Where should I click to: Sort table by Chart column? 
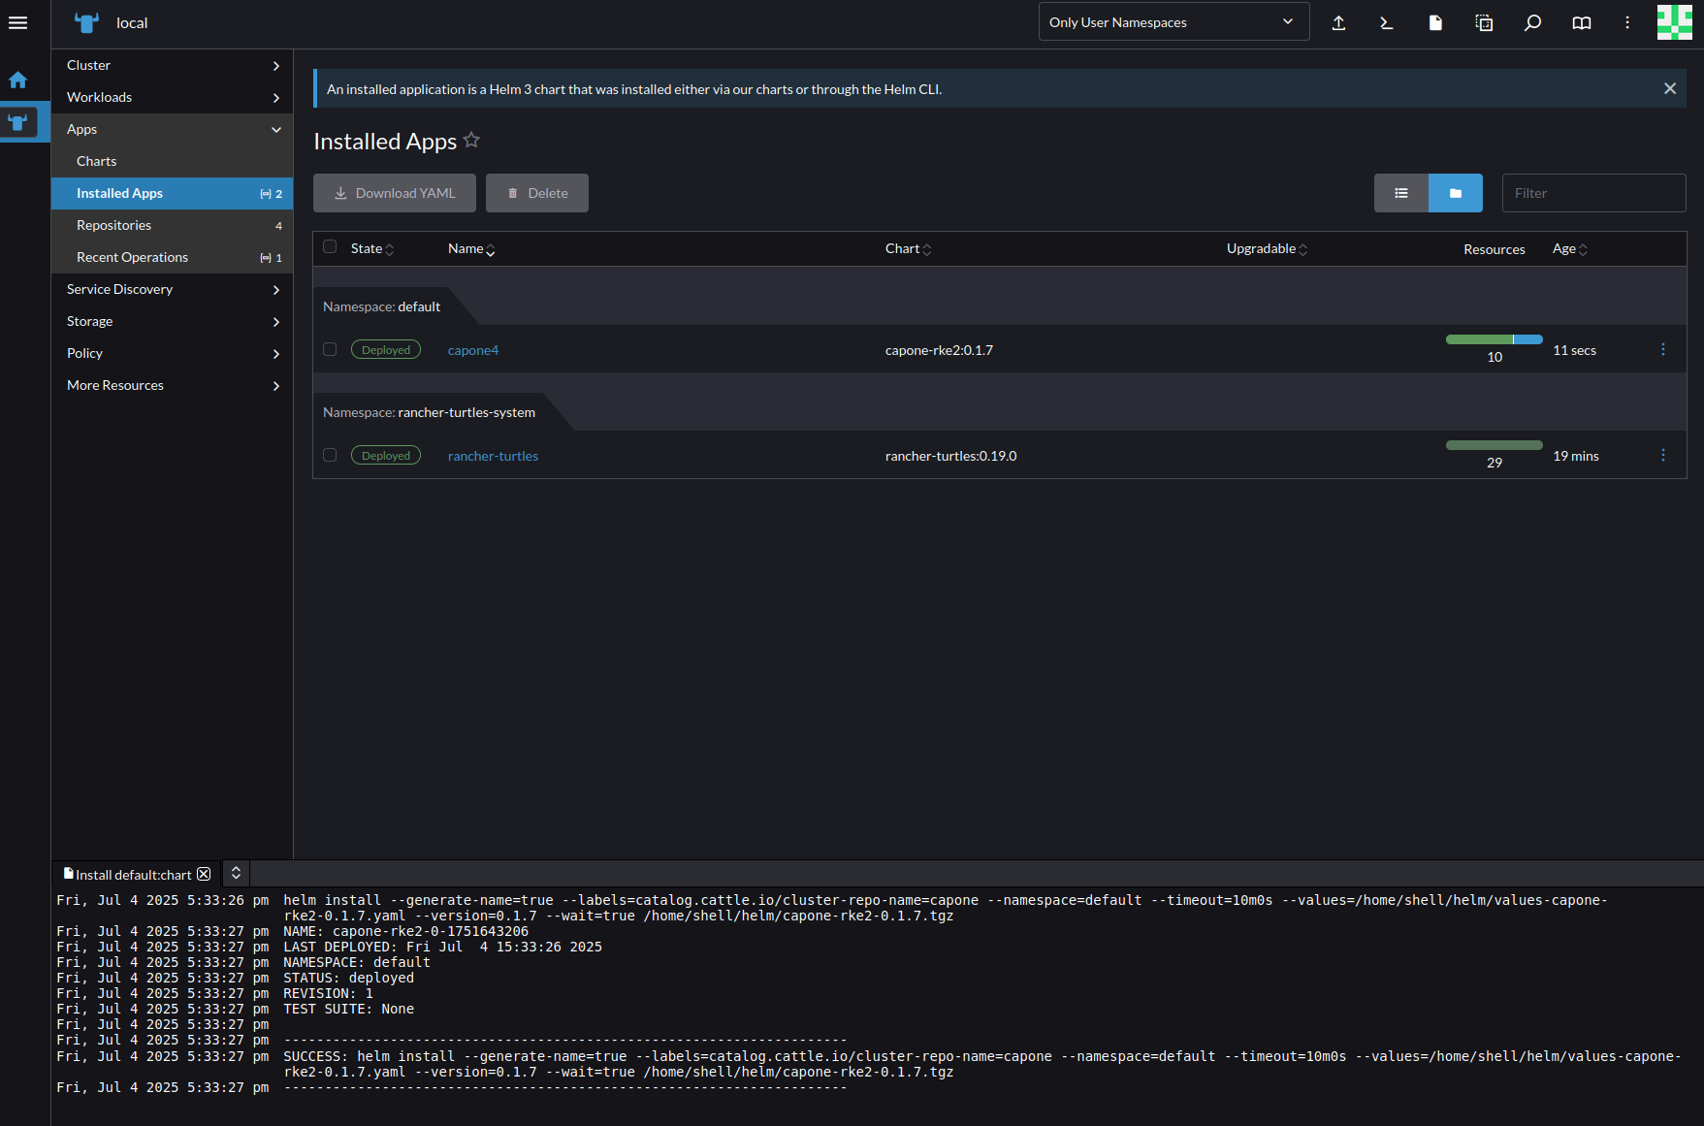[x=908, y=248]
